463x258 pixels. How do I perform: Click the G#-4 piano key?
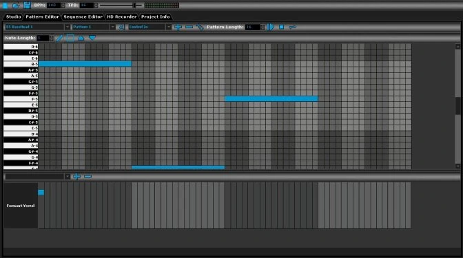coord(21,151)
